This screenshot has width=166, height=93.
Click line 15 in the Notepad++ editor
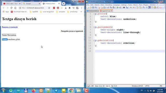(x=130, y=51)
